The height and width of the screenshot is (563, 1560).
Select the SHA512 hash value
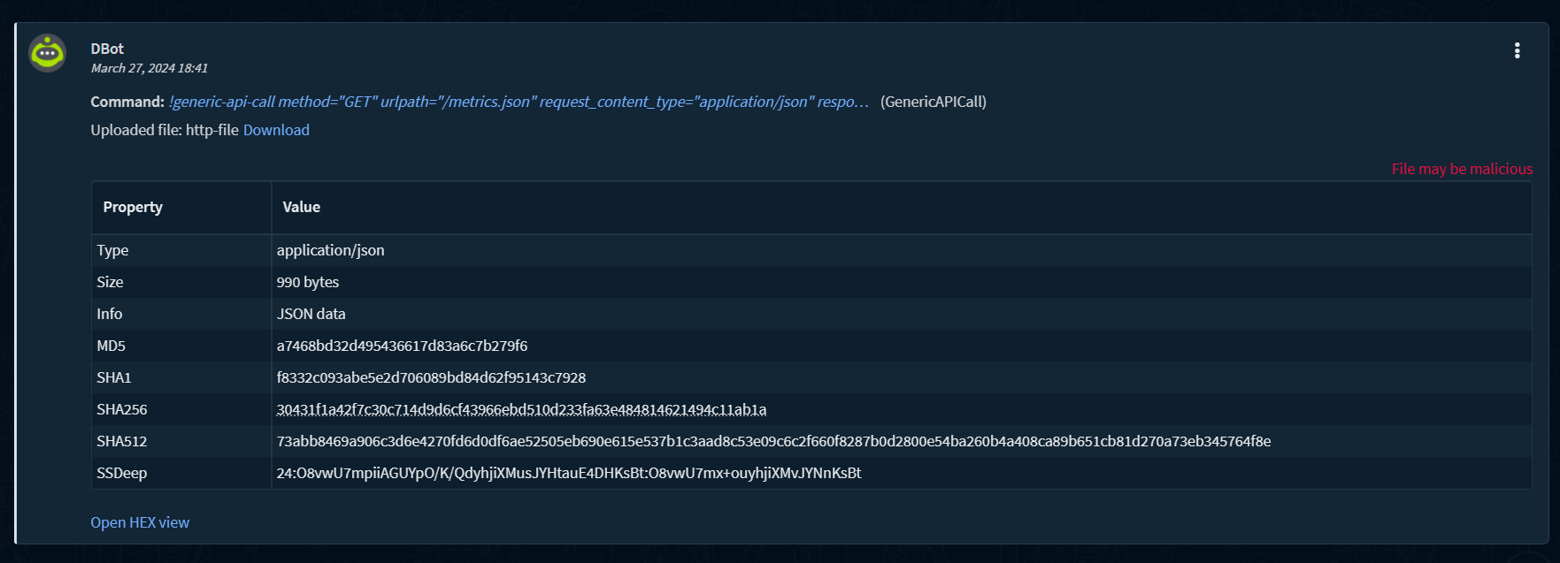tap(773, 441)
